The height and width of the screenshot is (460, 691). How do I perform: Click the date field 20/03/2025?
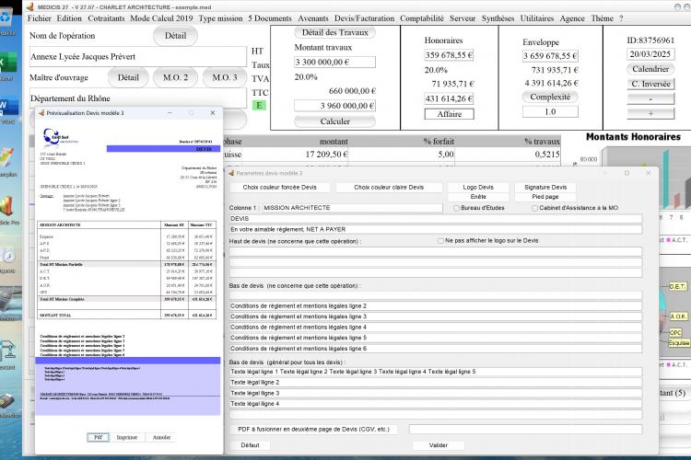(x=650, y=54)
